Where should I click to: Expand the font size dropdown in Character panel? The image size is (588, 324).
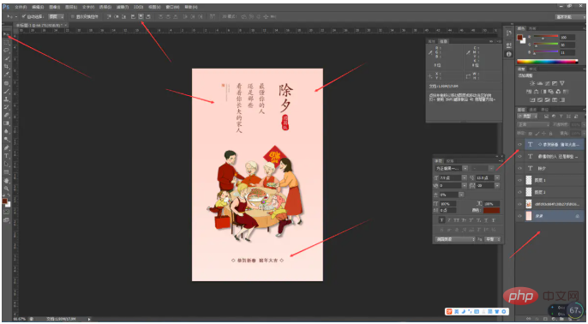[x=465, y=177]
